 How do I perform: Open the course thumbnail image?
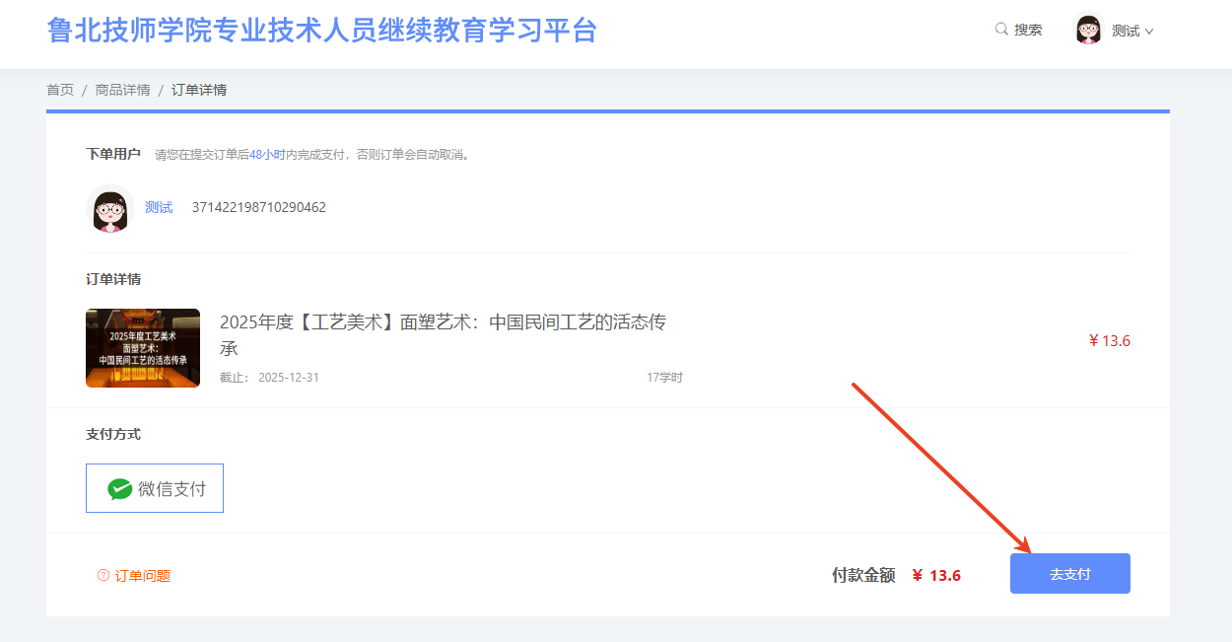(143, 348)
